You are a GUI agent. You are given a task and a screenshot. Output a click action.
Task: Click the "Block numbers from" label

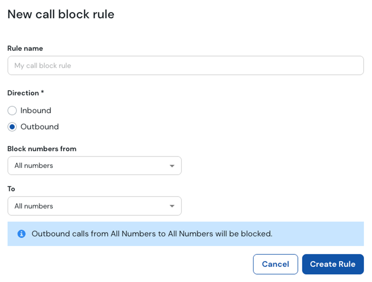click(42, 149)
